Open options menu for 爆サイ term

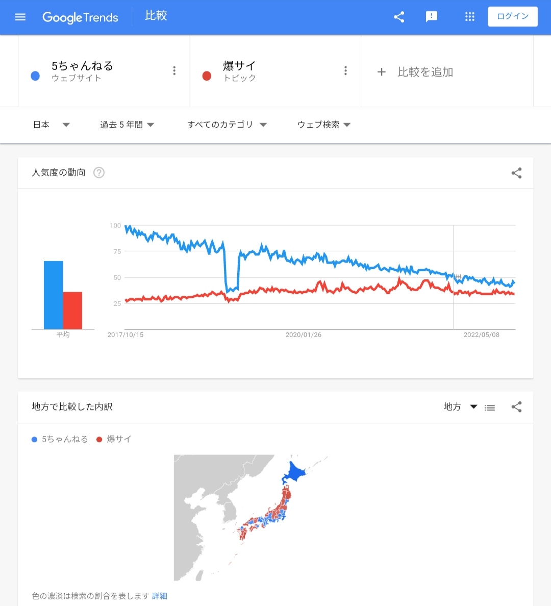345,71
